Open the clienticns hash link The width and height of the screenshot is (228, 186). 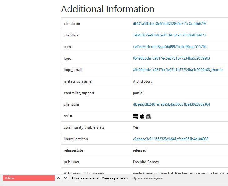click(171, 104)
